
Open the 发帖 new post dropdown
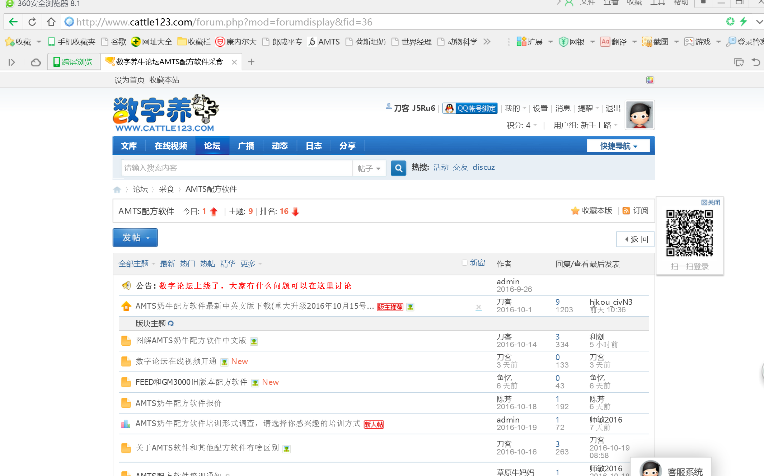tap(135, 237)
